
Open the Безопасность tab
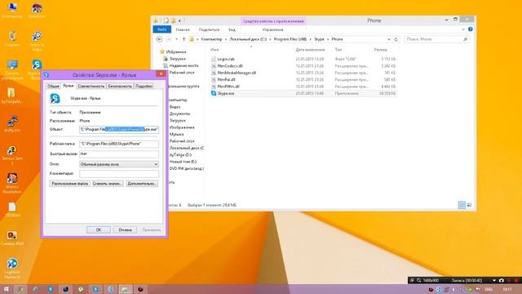[x=120, y=86]
